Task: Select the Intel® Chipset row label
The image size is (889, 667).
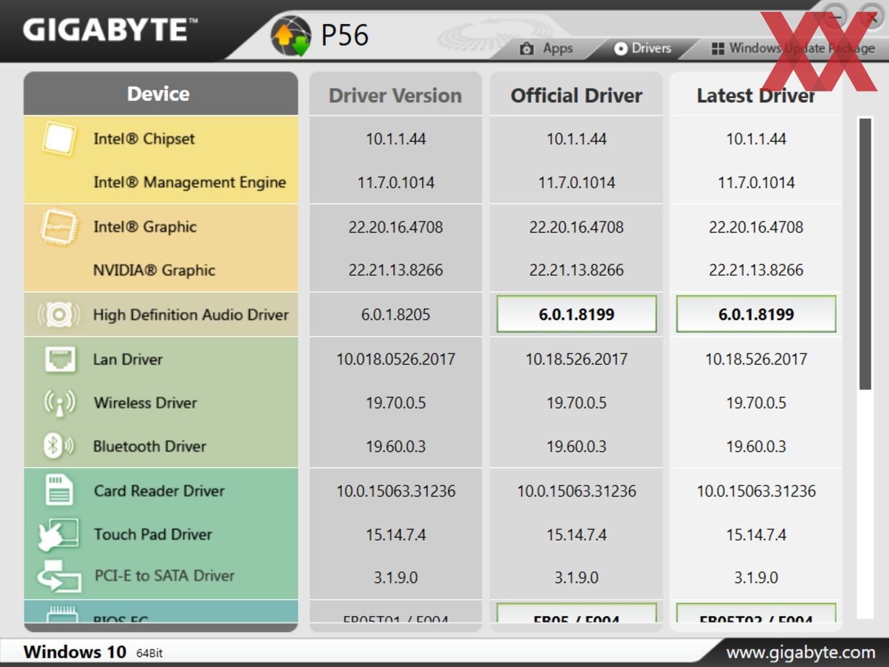Action: [x=144, y=138]
